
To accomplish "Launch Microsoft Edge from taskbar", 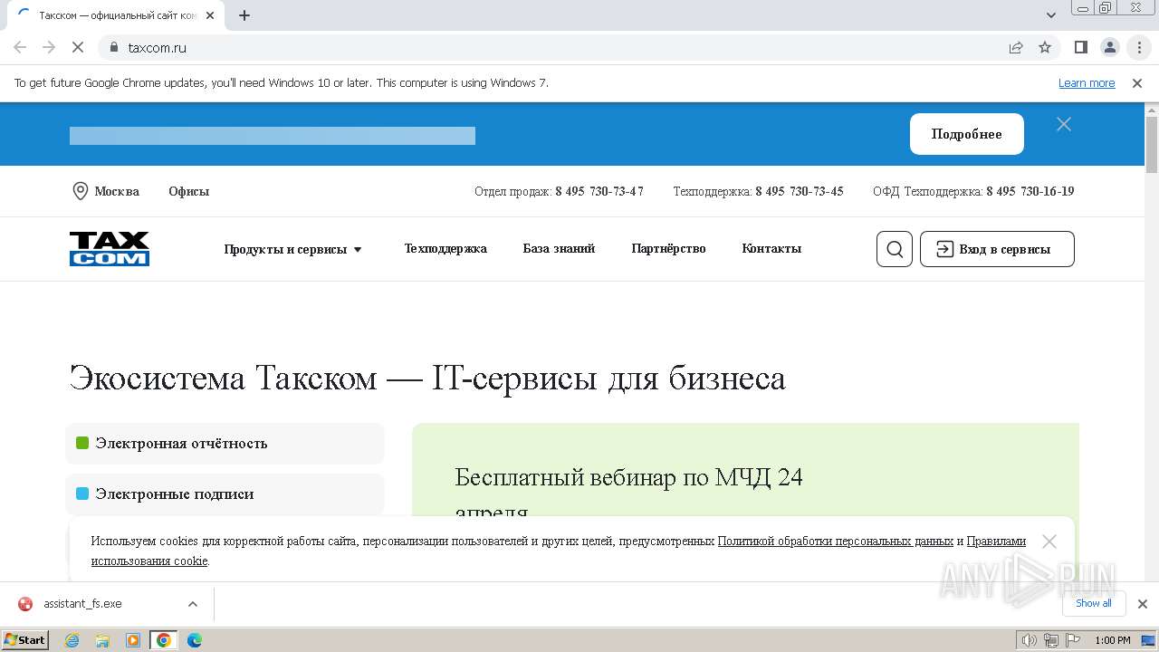I will 195,640.
